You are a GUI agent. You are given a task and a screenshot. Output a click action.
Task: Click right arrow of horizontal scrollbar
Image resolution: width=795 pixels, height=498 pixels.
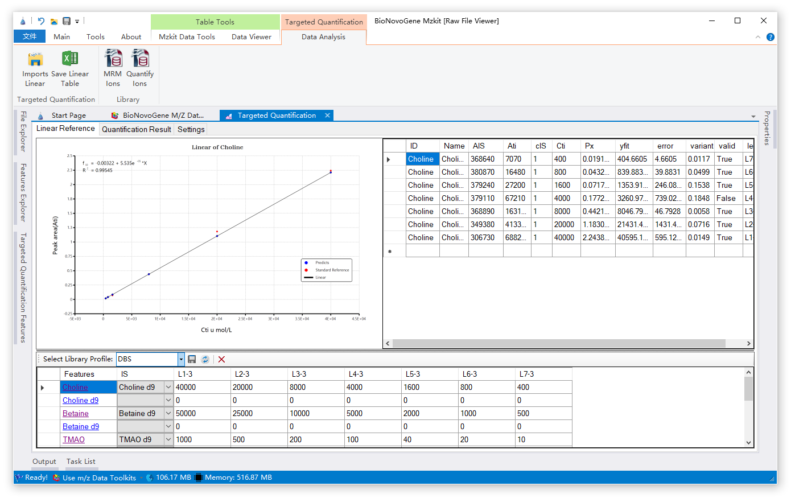(x=749, y=343)
